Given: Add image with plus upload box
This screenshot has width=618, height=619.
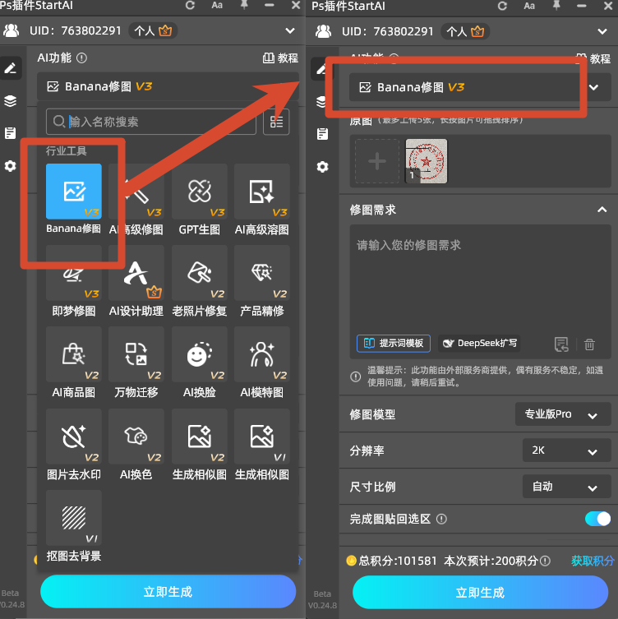Looking at the screenshot, I should pyautogui.click(x=377, y=161).
